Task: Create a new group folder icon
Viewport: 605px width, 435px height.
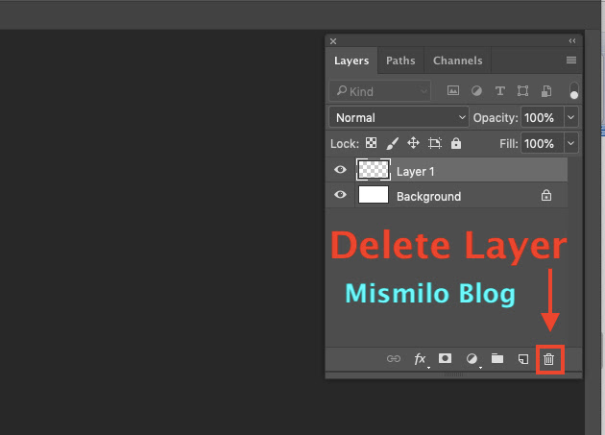Action: click(497, 358)
